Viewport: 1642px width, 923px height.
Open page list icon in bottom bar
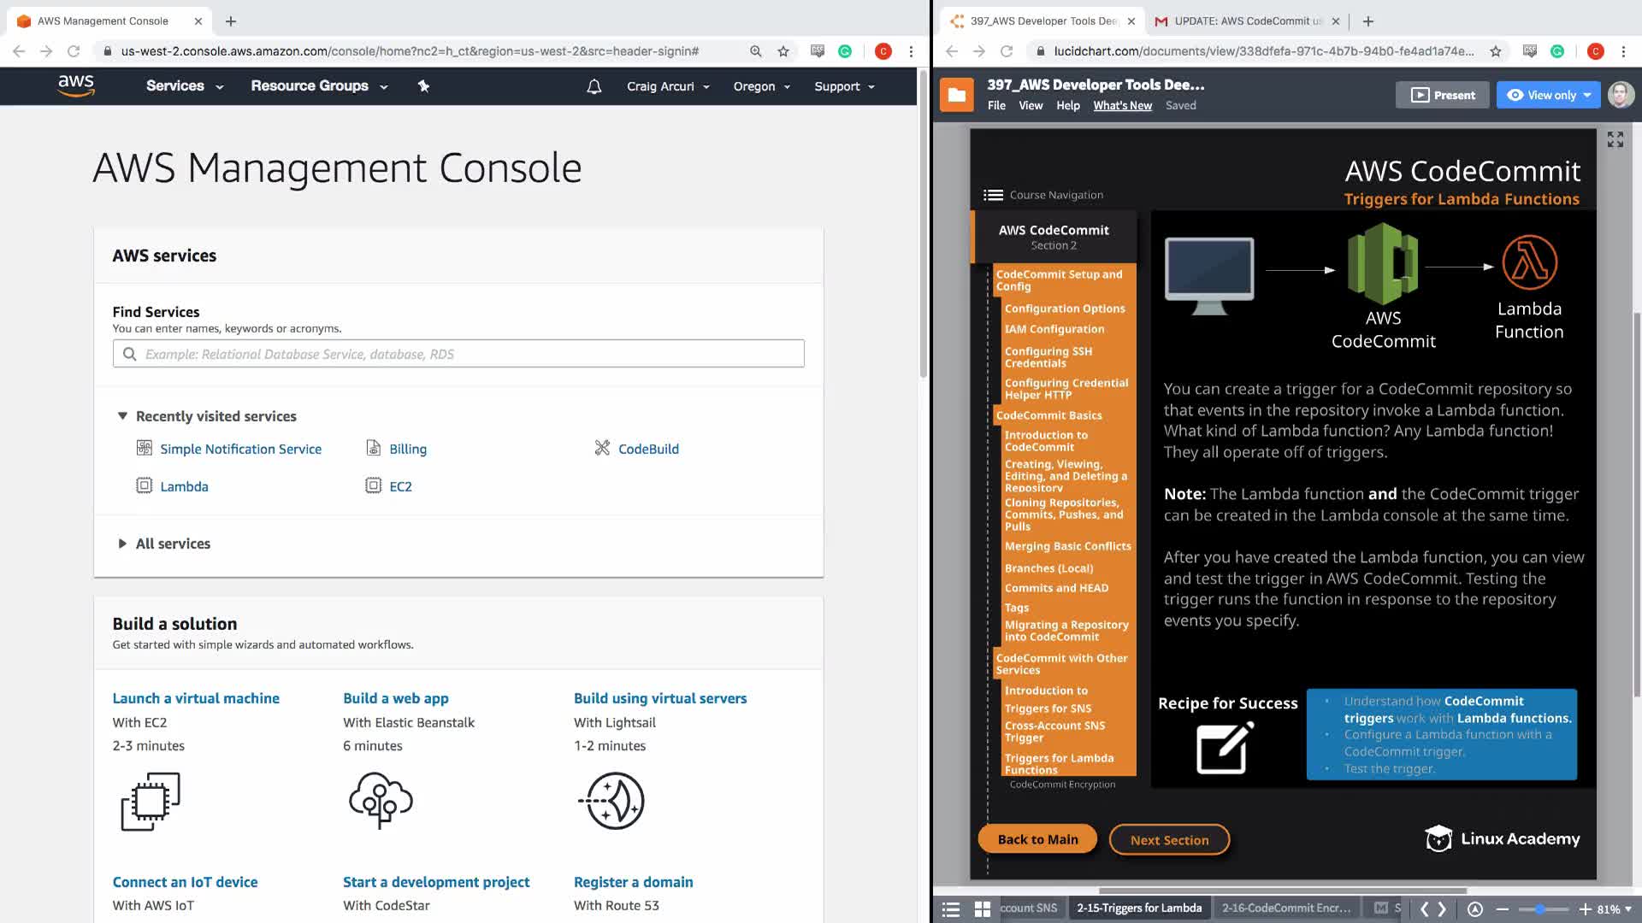(951, 908)
